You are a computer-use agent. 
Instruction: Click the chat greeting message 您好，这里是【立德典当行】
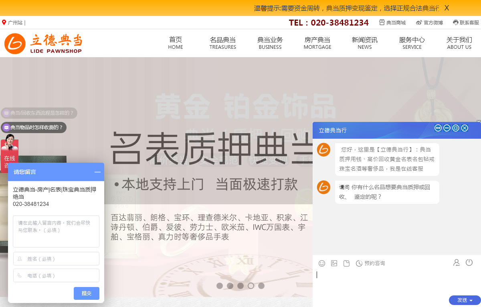coord(387,159)
